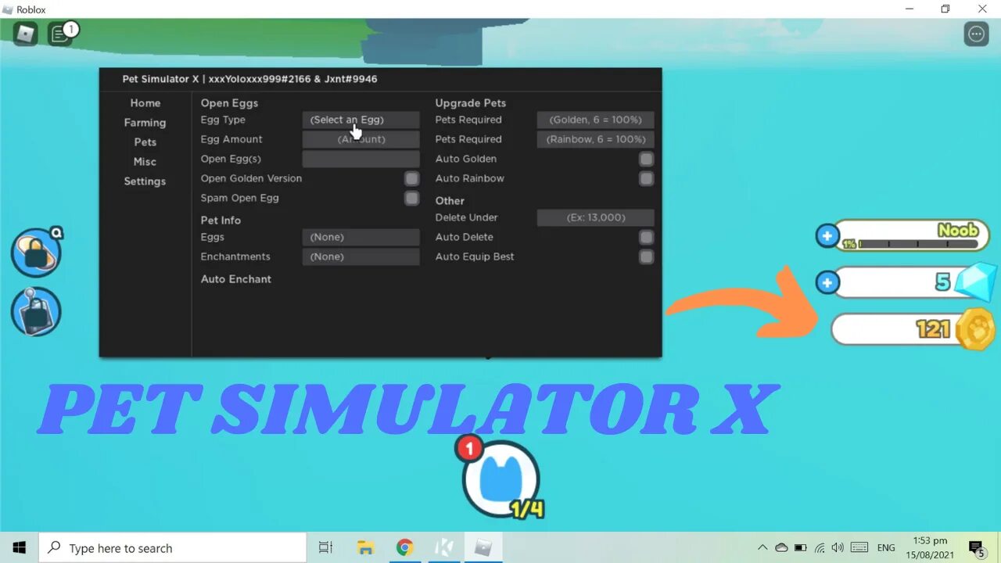Toggle Spam Open Egg checkbox

[411, 198]
